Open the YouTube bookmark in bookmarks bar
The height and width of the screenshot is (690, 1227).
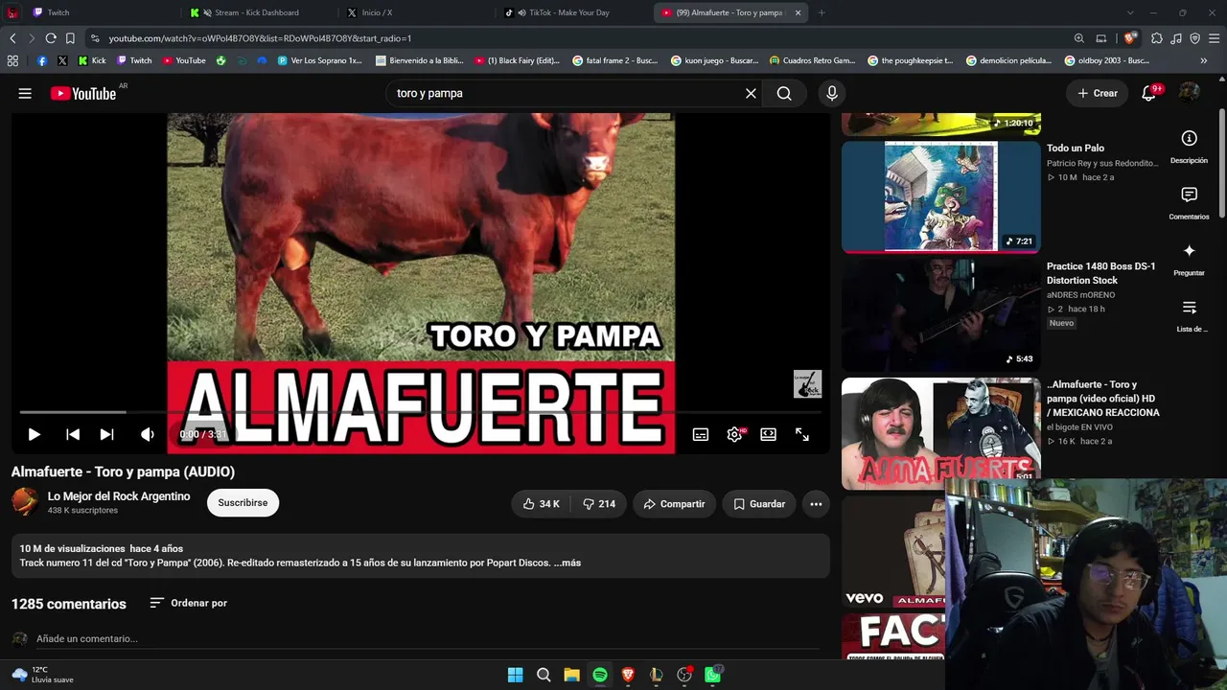tap(184, 60)
